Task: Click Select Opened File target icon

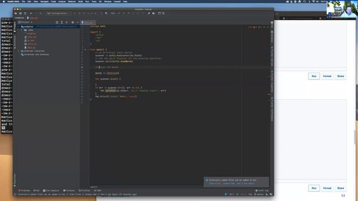Action: pyautogui.click(x=57, y=22)
